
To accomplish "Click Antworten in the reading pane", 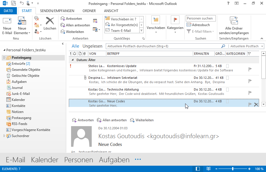I will (x=83, y=120).
